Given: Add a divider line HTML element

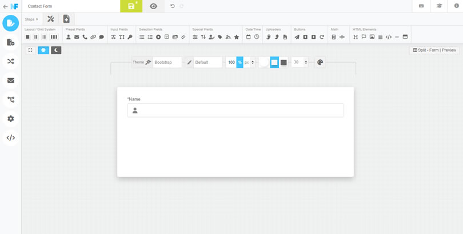Looking at the screenshot, I should tap(397, 37).
